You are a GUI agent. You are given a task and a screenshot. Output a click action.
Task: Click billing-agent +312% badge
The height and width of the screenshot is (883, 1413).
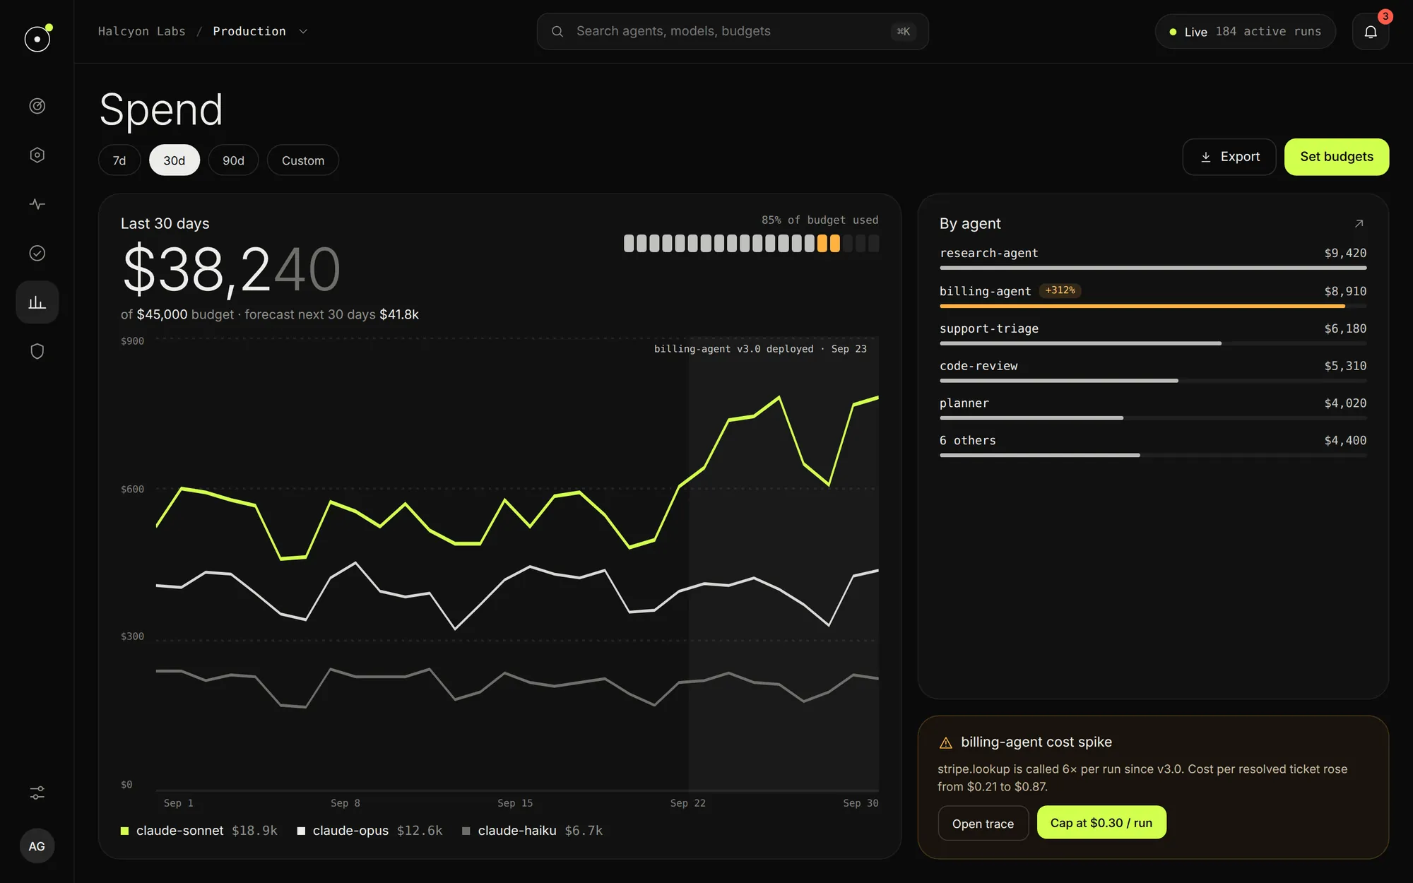1060,290
